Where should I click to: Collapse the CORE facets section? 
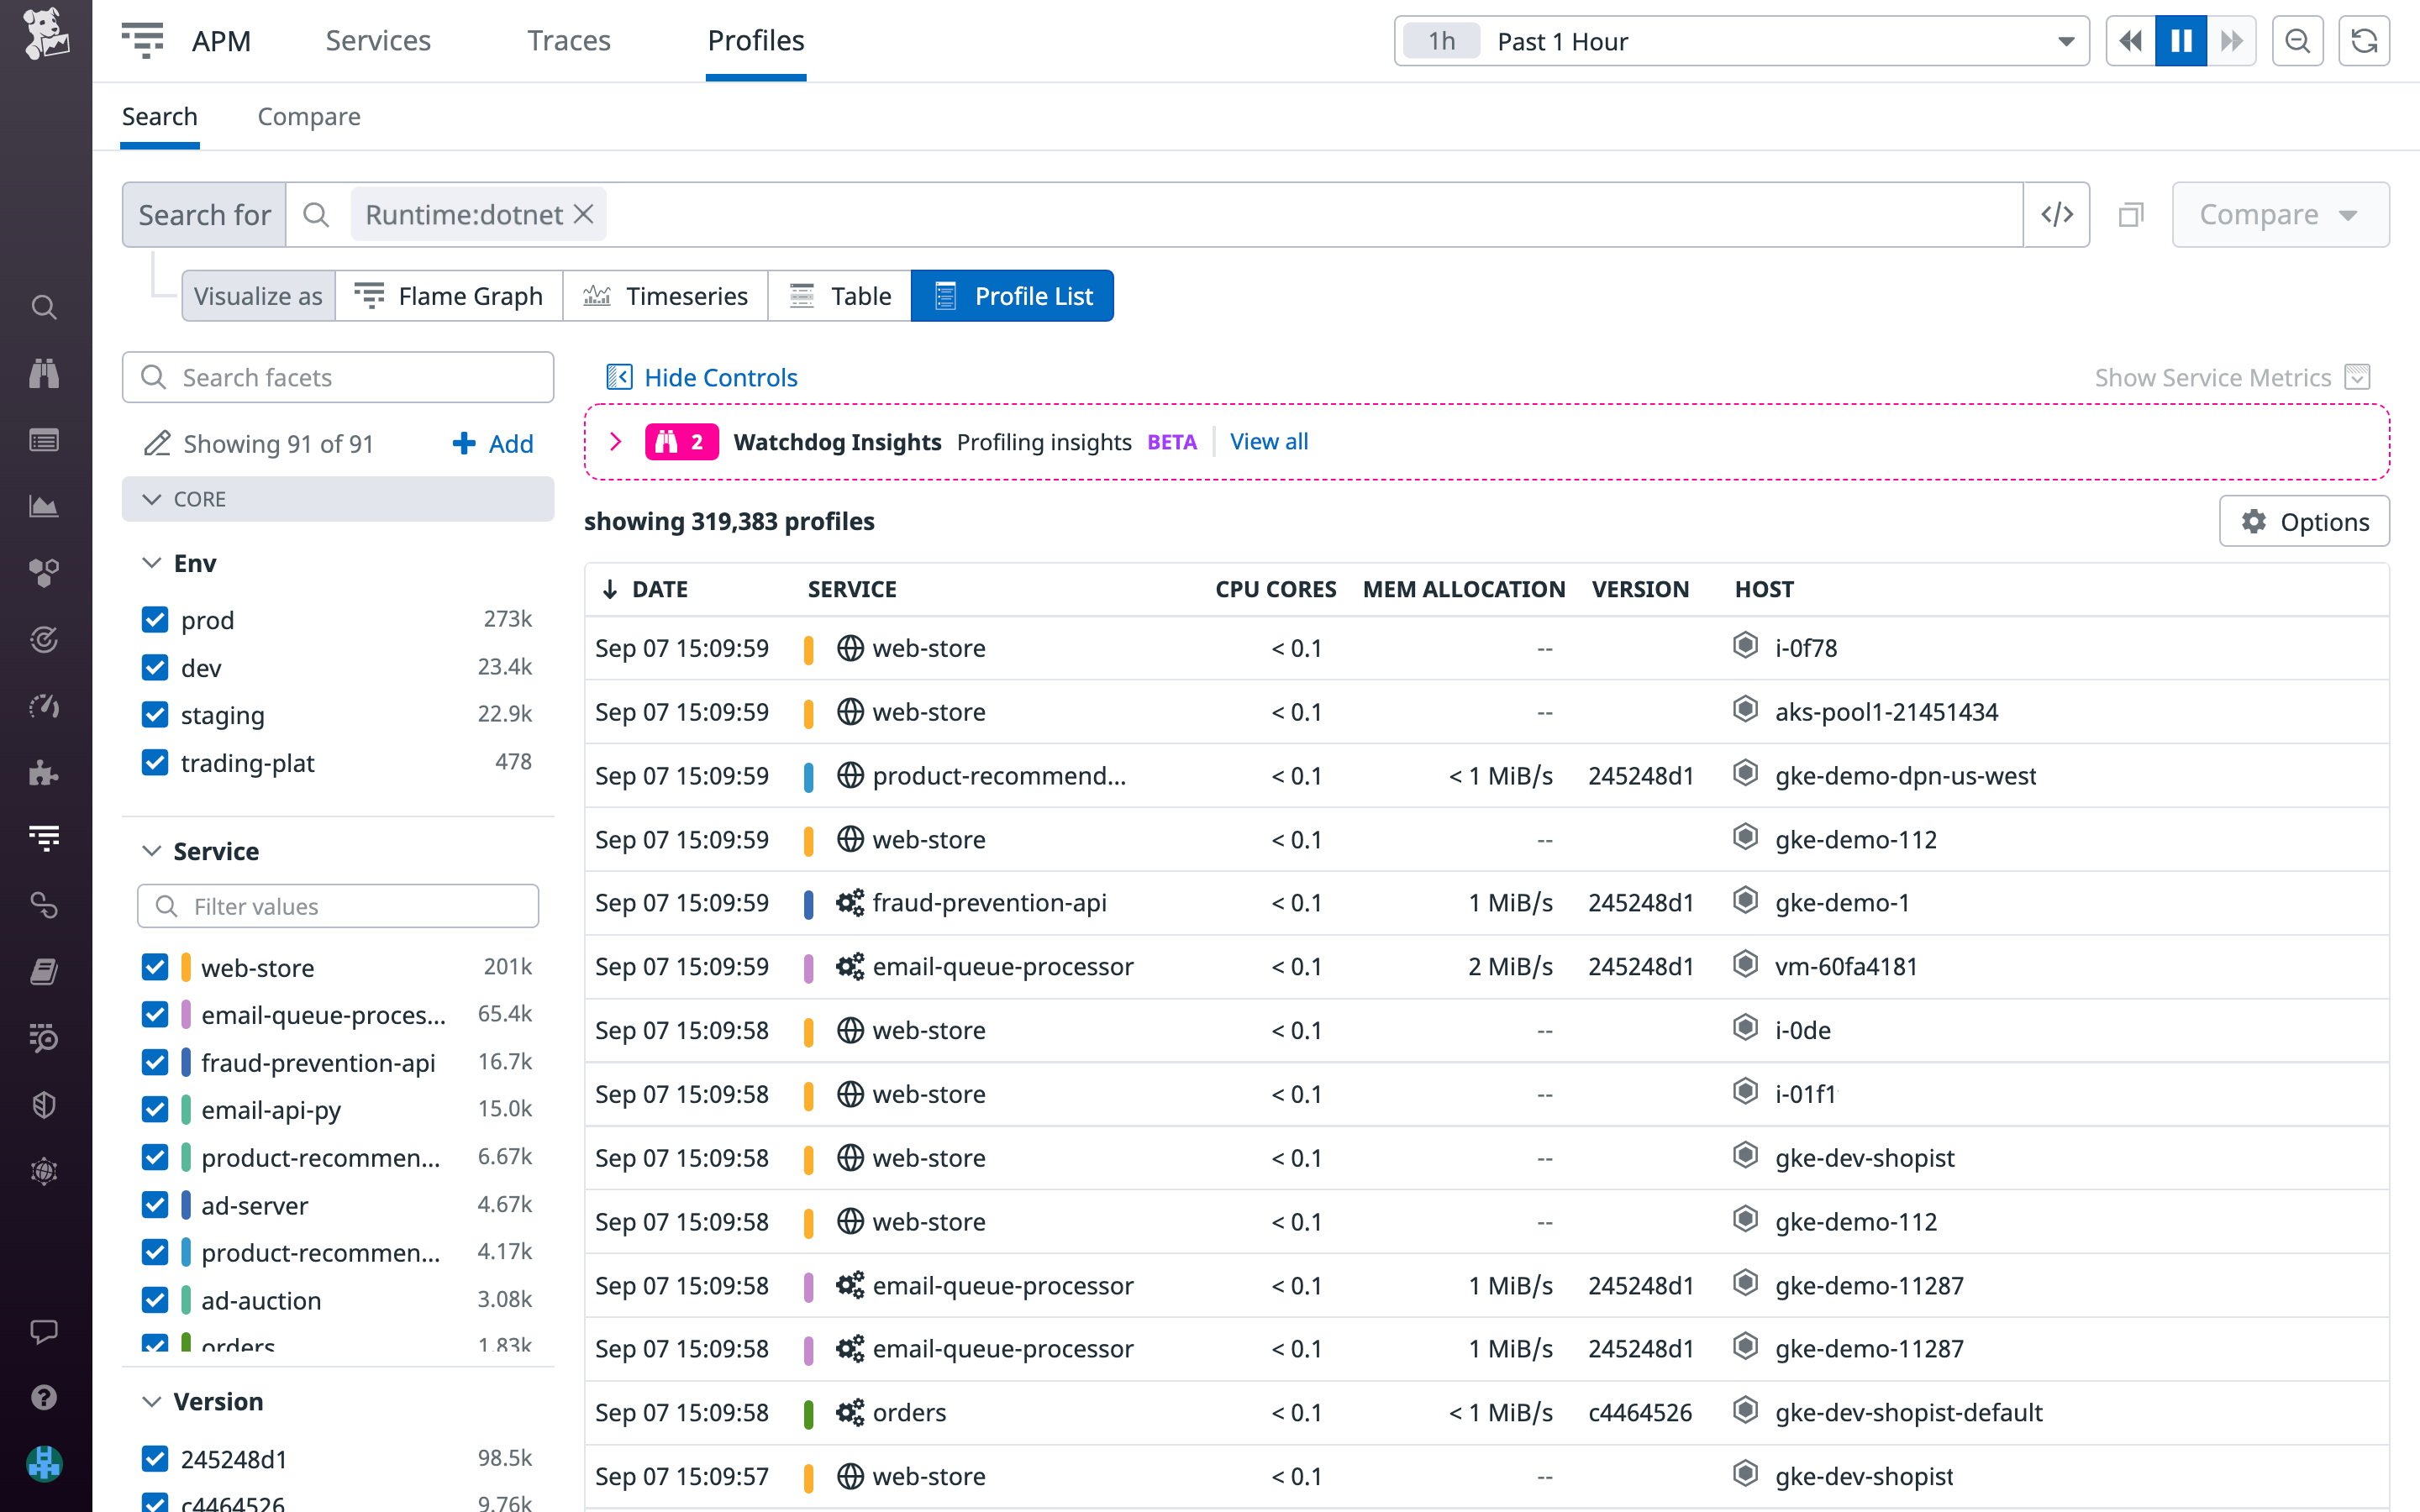click(152, 499)
